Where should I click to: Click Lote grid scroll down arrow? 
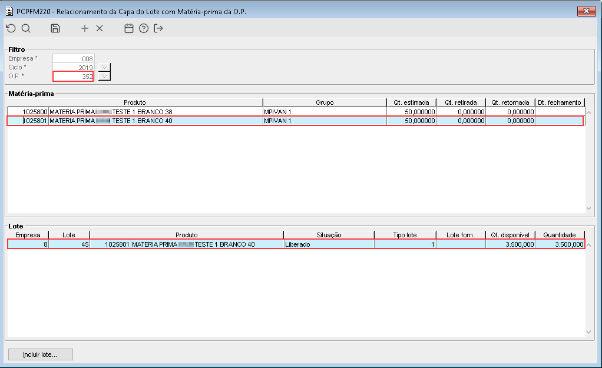point(589,332)
